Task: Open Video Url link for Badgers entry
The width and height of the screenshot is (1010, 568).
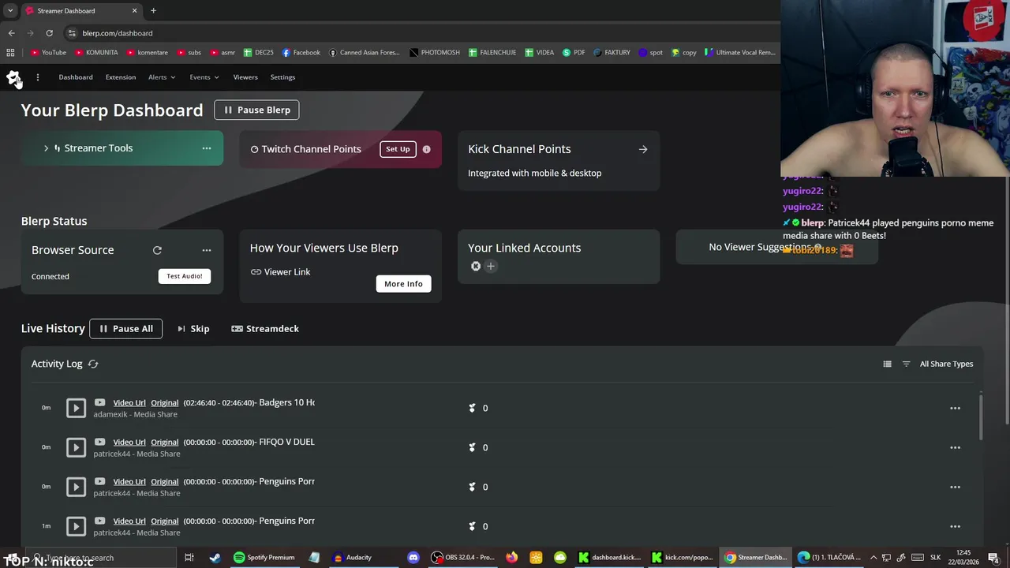Action: click(x=129, y=402)
